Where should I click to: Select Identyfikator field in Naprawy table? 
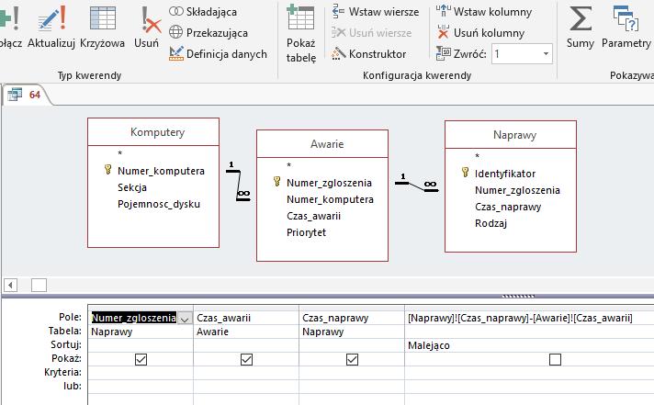505,174
